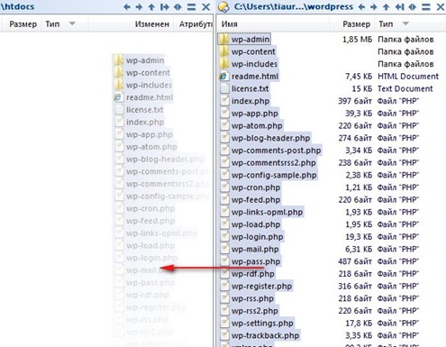Select readme.html in right pane

pos(255,77)
